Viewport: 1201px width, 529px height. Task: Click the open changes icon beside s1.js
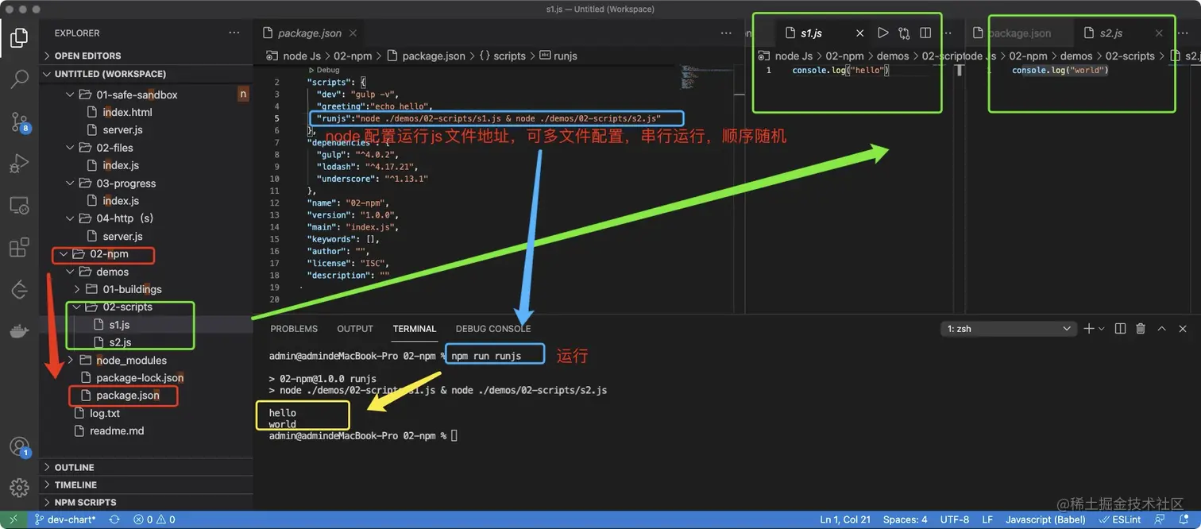(904, 33)
